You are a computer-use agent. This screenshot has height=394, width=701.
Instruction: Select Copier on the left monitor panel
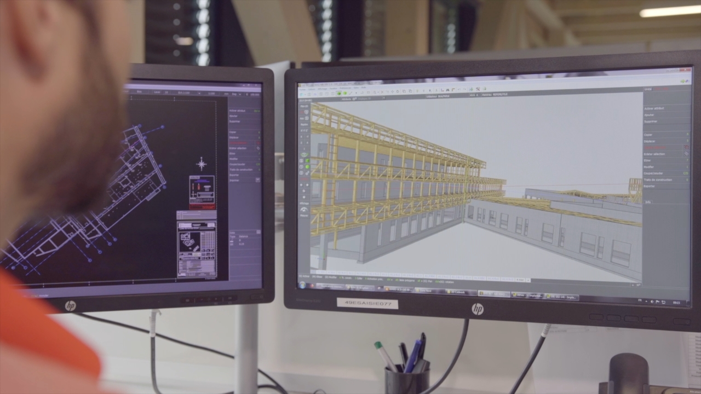tap(233, 132)
